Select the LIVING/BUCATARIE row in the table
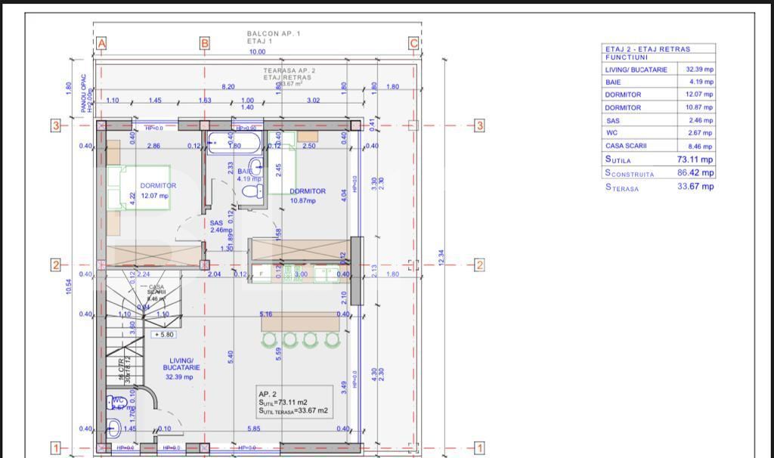 658,70
